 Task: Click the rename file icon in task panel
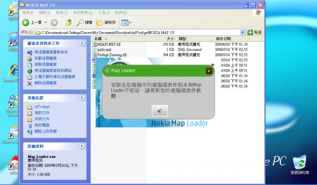coord(30,53)
